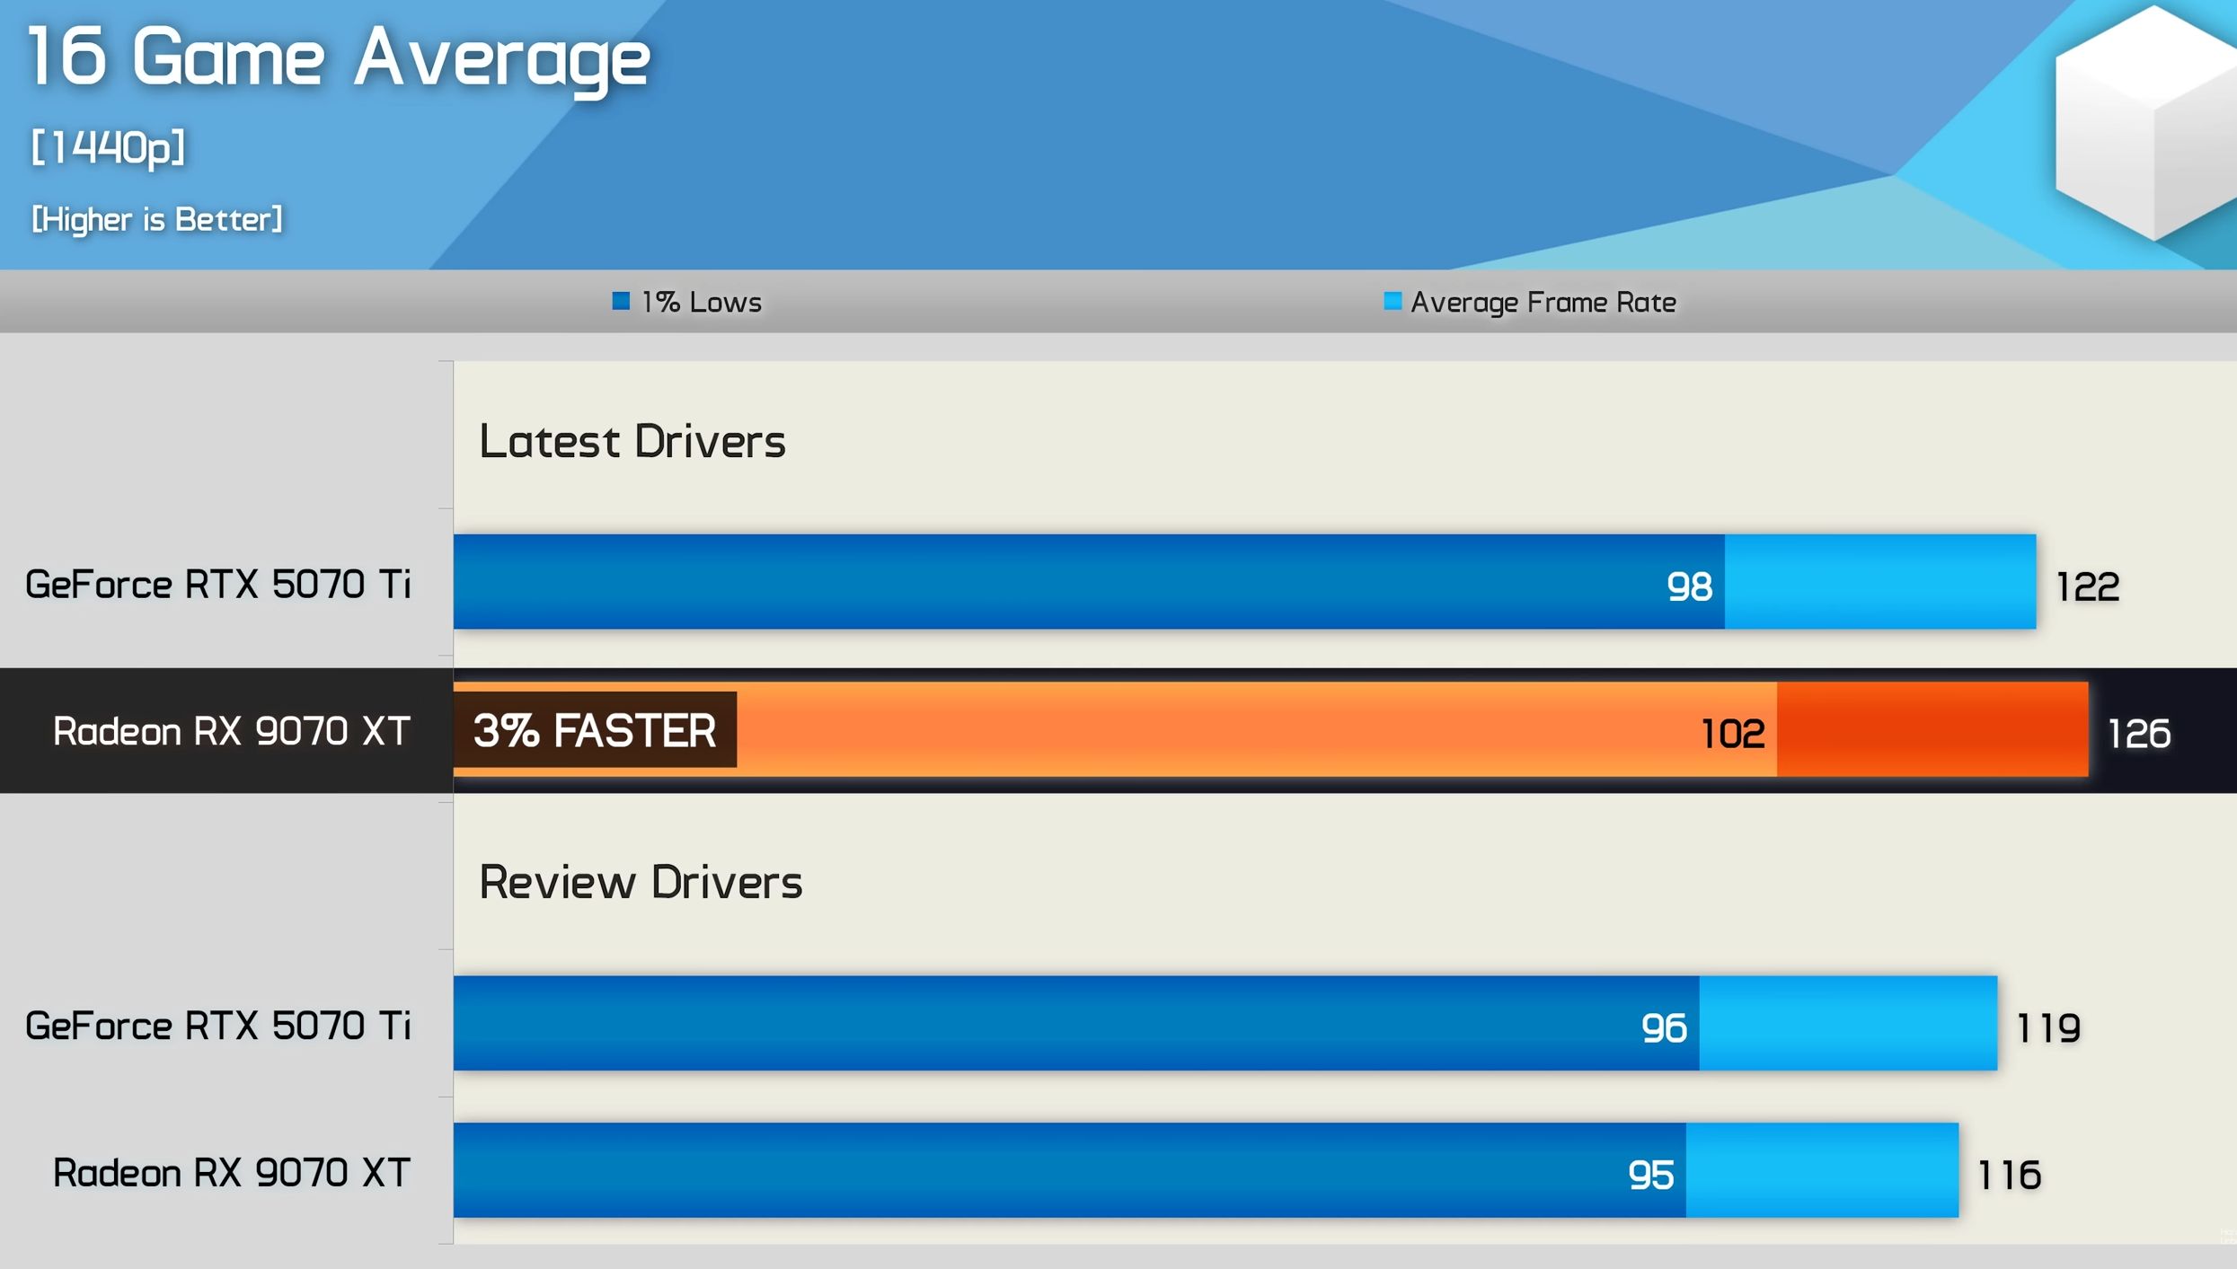Click the '3% FASTER' badge

click(x=595, y=730)
